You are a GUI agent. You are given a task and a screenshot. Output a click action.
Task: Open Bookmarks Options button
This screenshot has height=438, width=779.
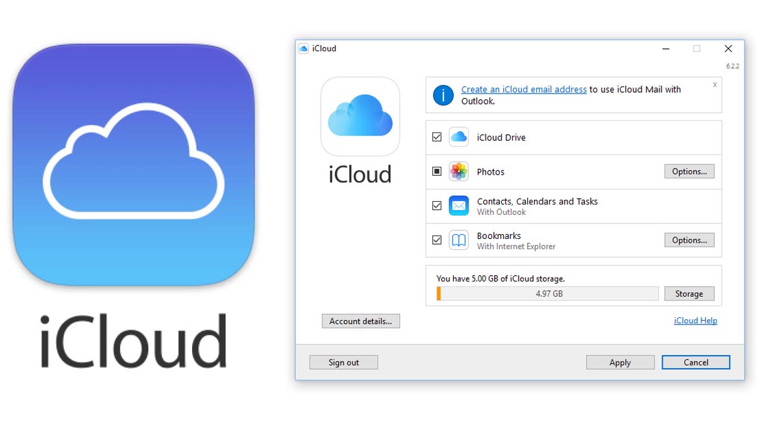click(689, 240)
